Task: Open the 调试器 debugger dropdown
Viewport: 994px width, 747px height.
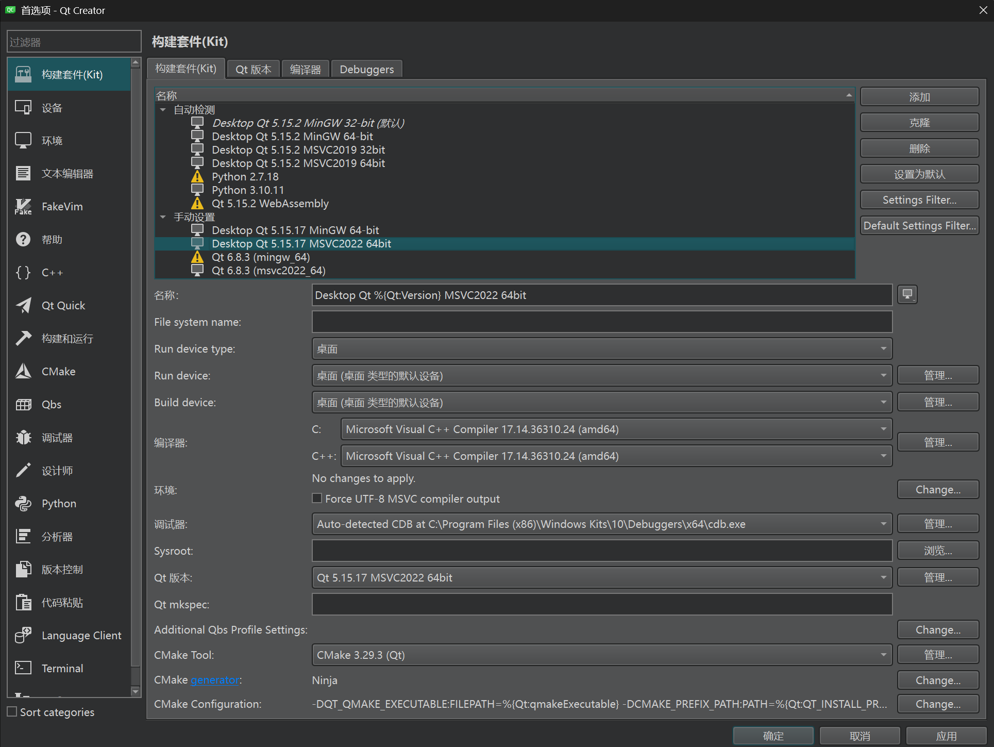Action: pyautogui.click(x=602, y=524)
